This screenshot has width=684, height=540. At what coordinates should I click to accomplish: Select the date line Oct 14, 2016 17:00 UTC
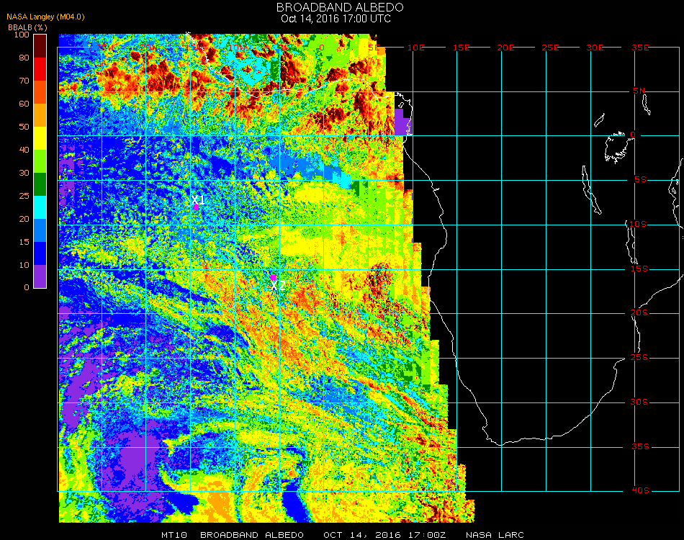(336, 19)
